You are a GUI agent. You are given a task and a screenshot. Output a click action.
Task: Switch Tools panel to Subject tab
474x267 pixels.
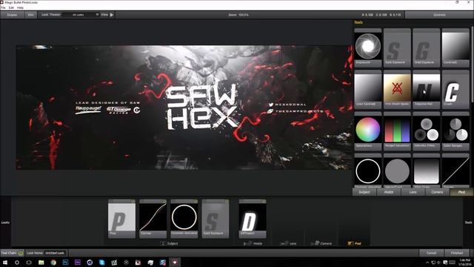click(x=364, y=192)
